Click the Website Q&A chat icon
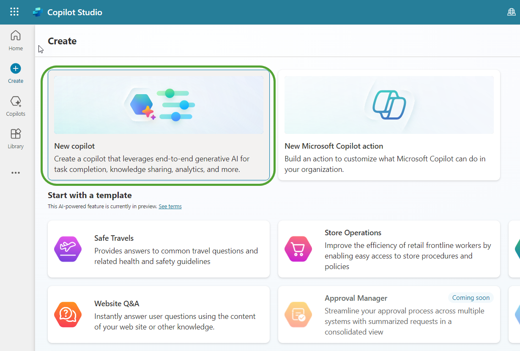 68,315
